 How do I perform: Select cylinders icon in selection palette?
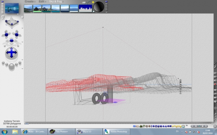159,126
